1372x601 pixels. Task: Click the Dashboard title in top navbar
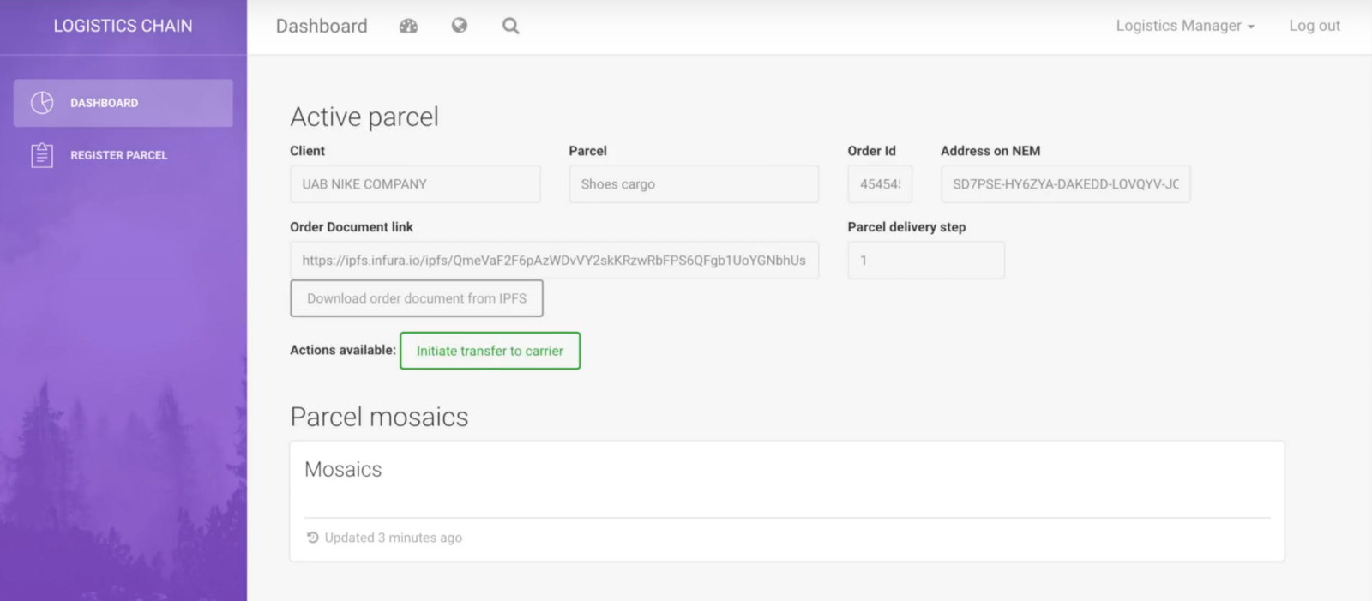click(322, 26)
